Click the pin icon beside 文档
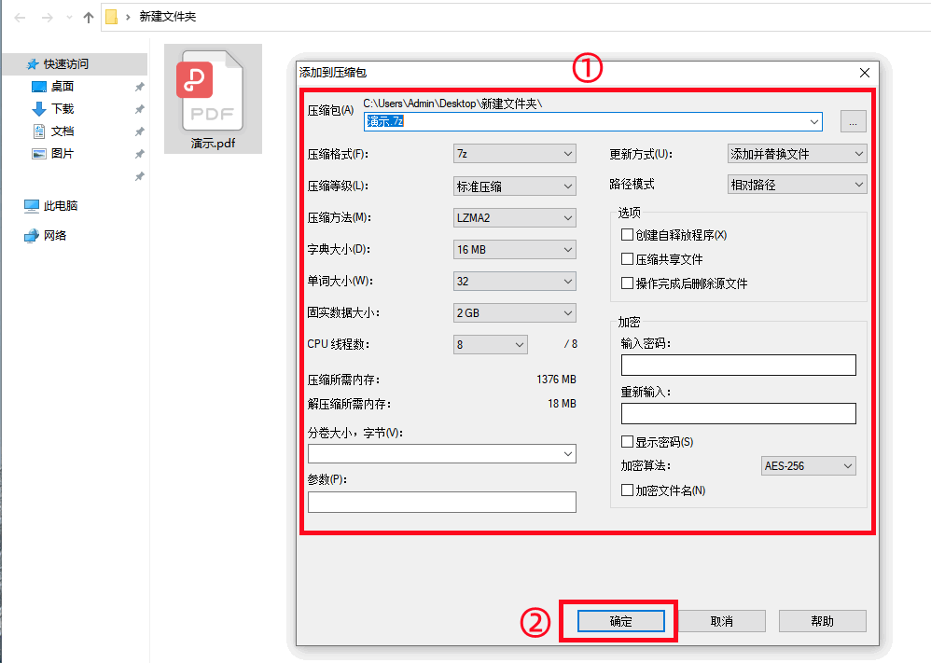Image resolution: width=931 pixels, height=663 pixels. pyautogui.click(x=140, y=131)
